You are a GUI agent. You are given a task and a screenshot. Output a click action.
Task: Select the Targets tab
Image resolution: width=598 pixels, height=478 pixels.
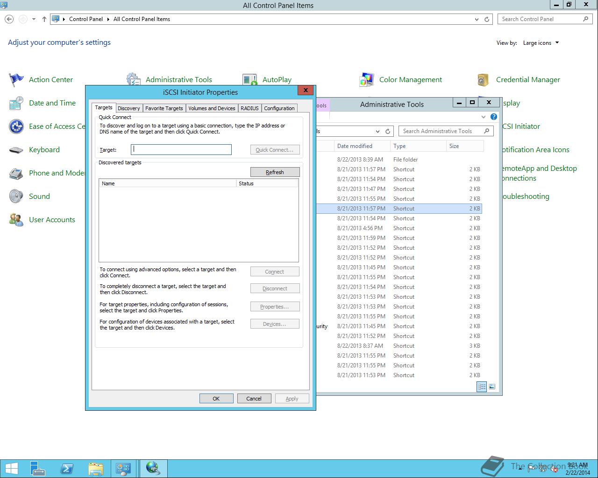104,107
